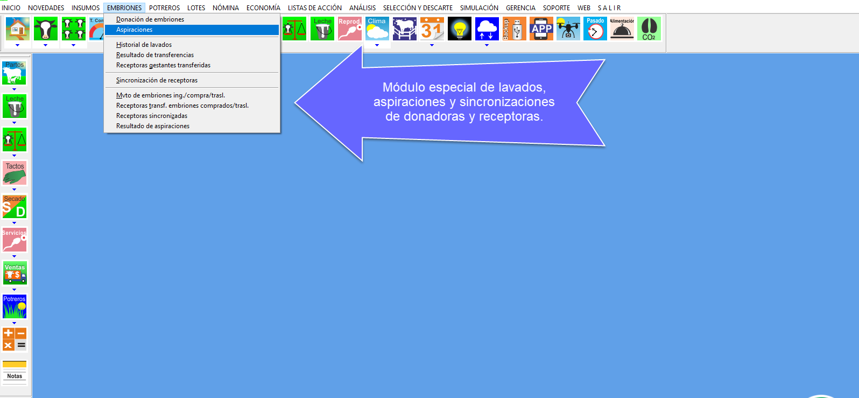Image resolution: width=859 pixels, height=398 pixels.
Task: Expand dropdown arrow under Clima icon
Action: [377, 45]
